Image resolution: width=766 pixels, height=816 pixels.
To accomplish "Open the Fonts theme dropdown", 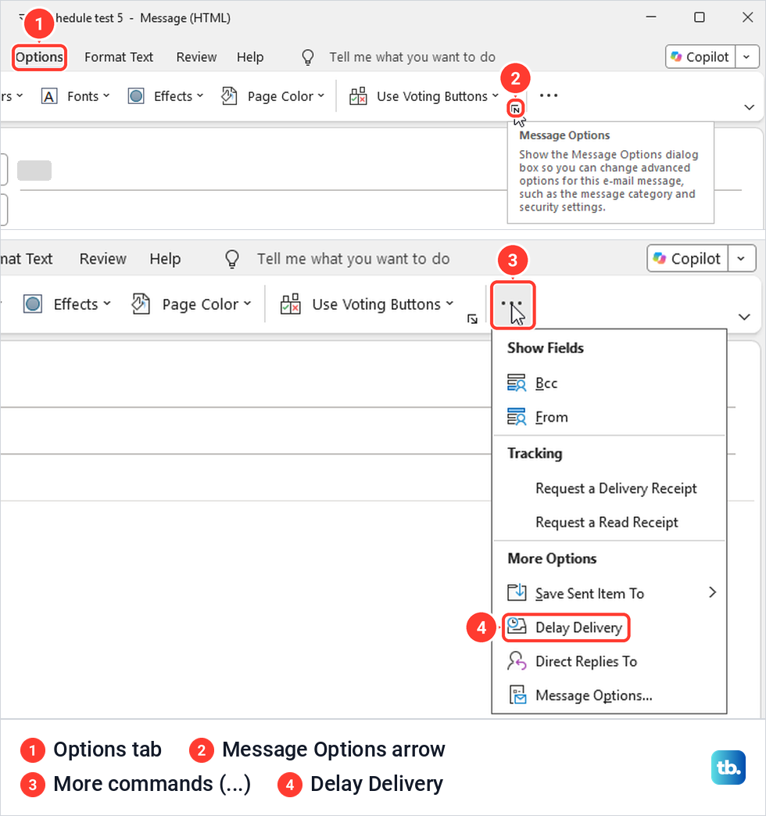I will point(76,96).
